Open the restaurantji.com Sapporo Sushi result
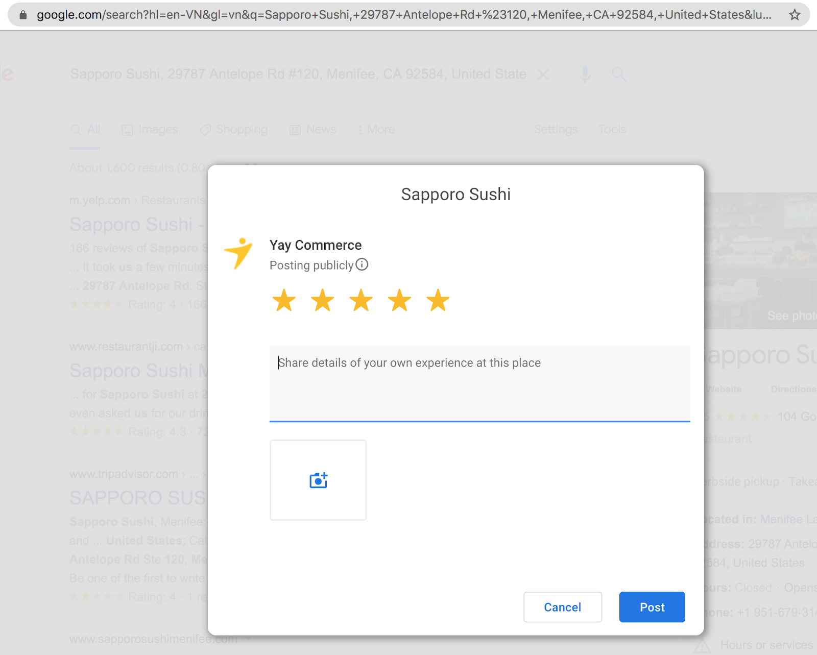The height and width of the screenshot is (655, 817). [139, 371]
